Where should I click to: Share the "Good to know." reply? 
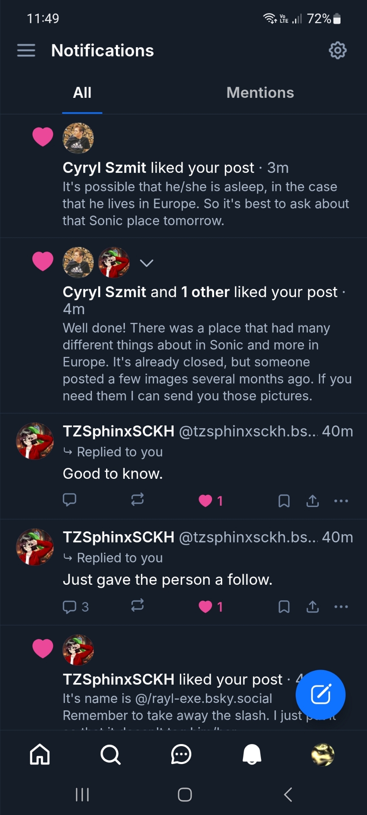point(313,500)
